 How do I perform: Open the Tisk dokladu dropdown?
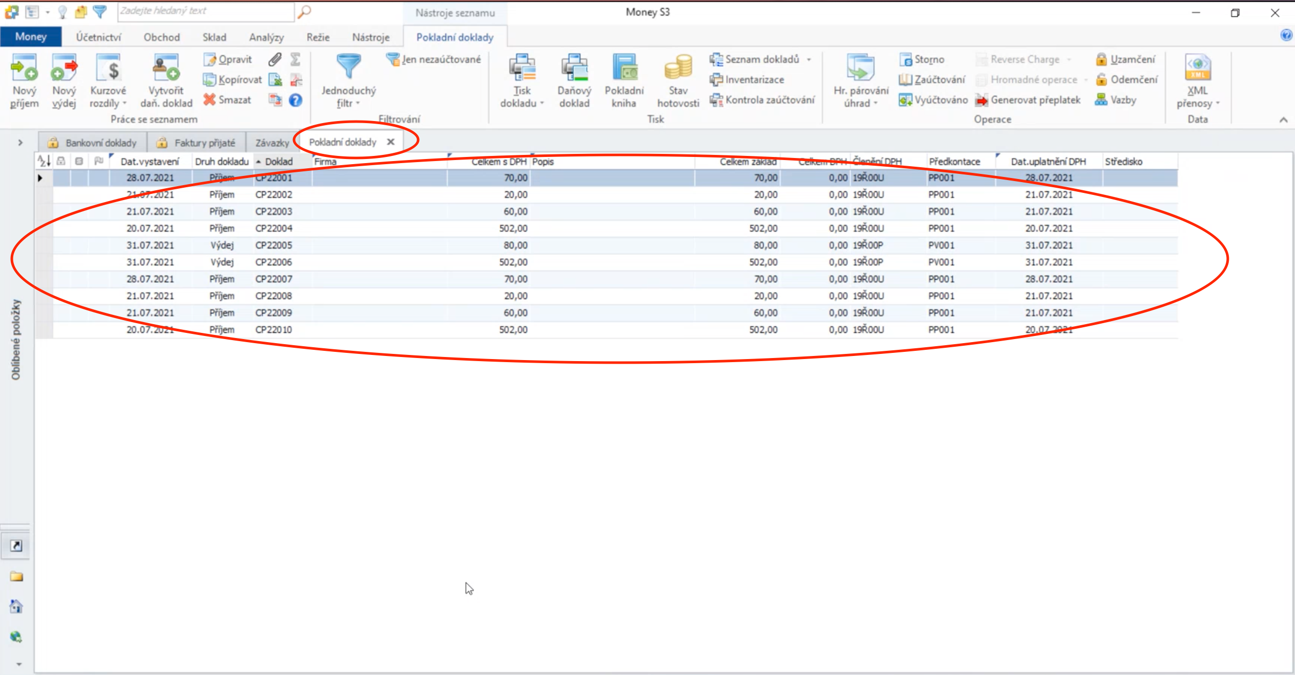522,81
